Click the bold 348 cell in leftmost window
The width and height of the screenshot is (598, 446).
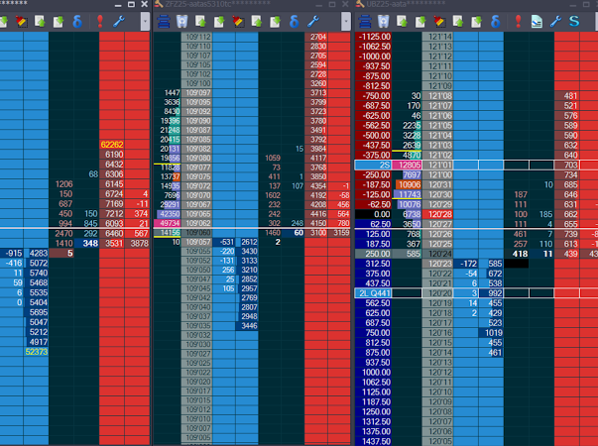[87, 243]
